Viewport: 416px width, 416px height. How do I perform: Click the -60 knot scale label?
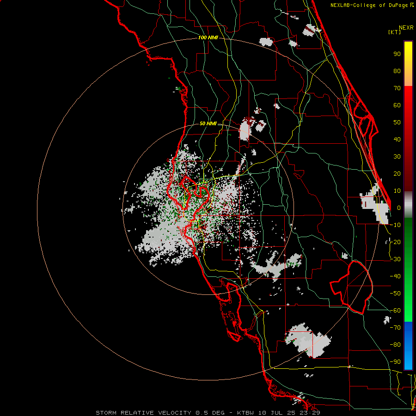(x=395, y=311)
